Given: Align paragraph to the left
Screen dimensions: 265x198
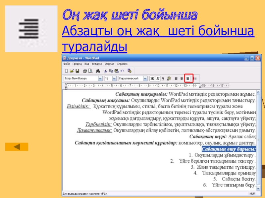Looking at the screenshot, I should [x=176, y=79].
